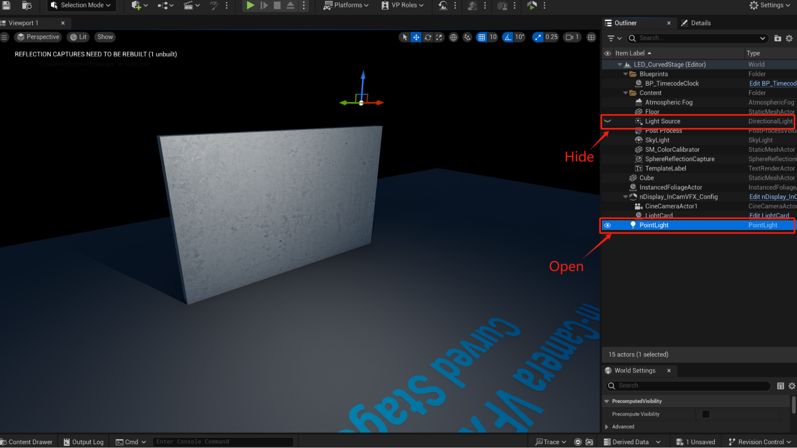Collapse the Blueprints folder in Outliner
The height and width of the screenshot is (448, 797).
coord(625,74)
